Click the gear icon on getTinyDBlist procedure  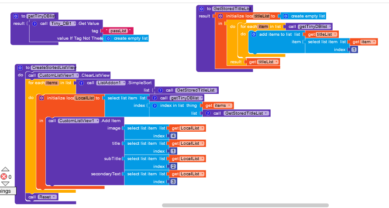coord(16,16)
